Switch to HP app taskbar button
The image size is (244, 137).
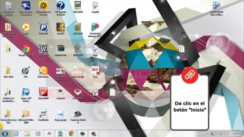coord(60,134)
